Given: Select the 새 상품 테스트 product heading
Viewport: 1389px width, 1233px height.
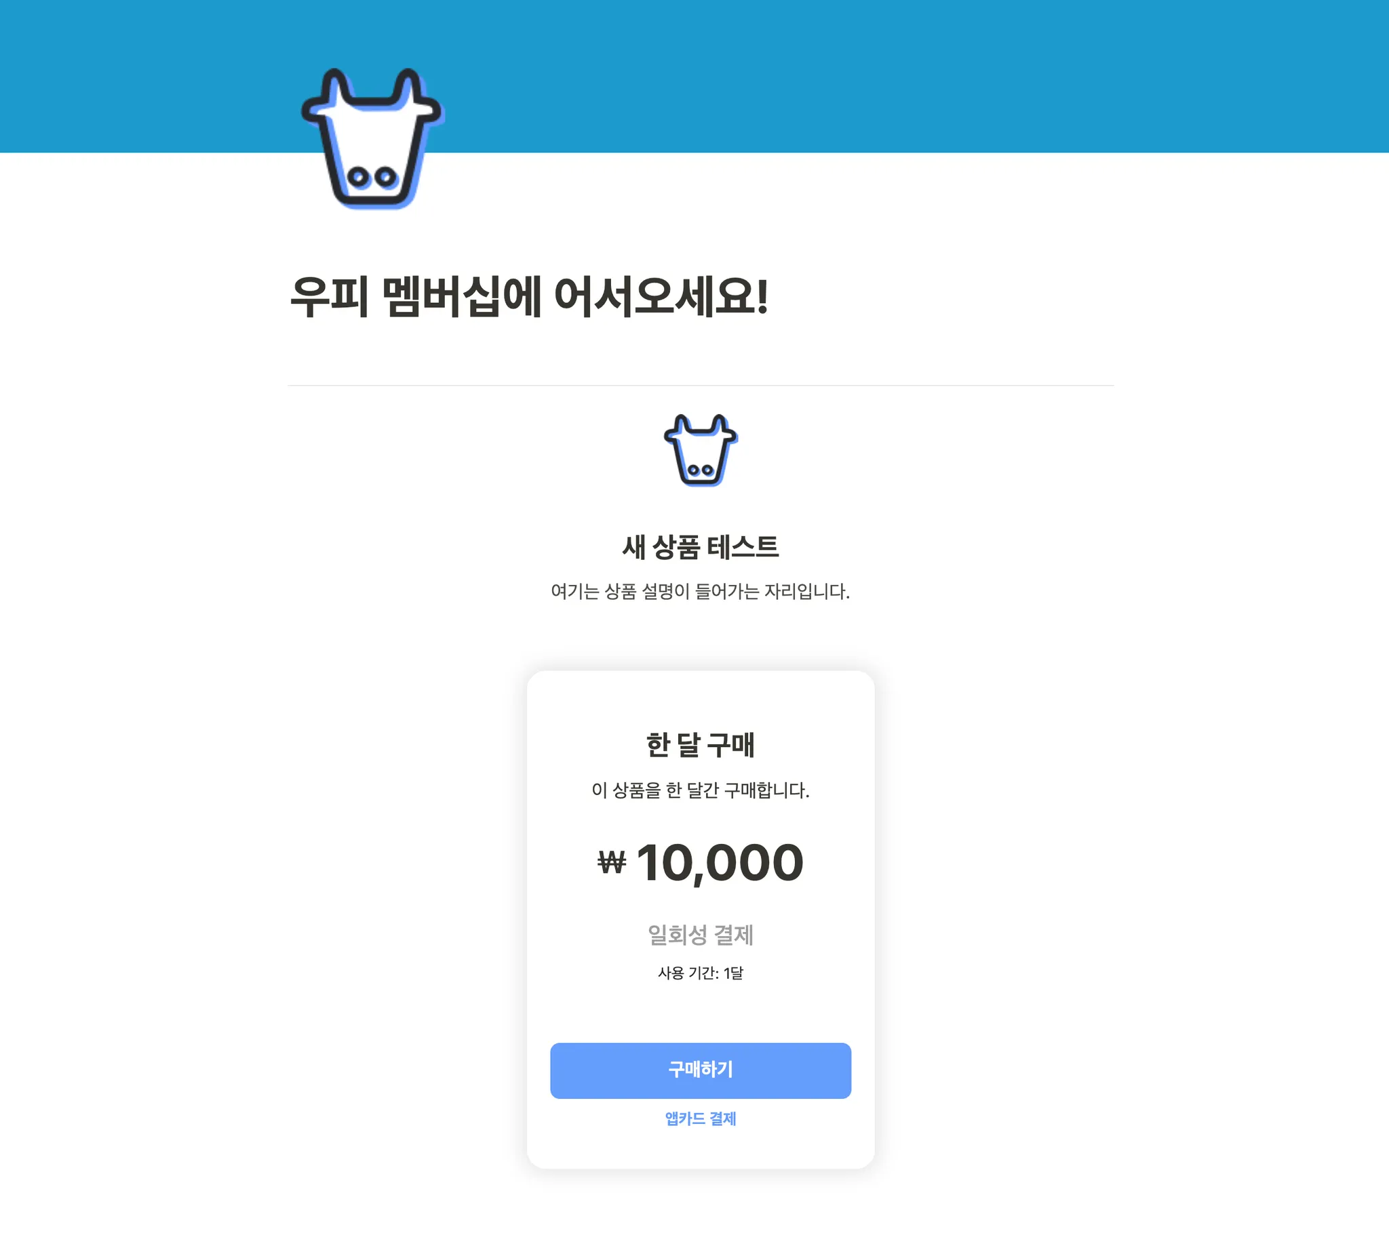Looking at the screenshot, I should 701,547.
